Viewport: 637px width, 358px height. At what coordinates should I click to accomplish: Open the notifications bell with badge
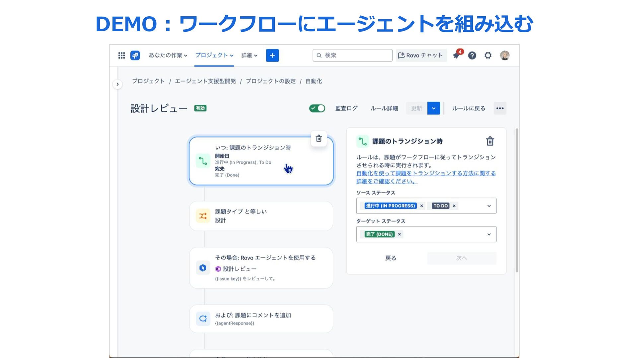pos(457,55)
